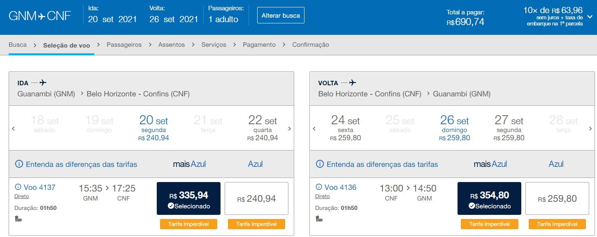Screen dimensions: 597x237
Task: Click the seat icon under flight 4137
Action: 18,218
